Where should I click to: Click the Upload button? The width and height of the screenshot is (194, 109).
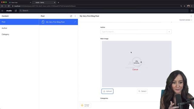click(x=107, y=91)
